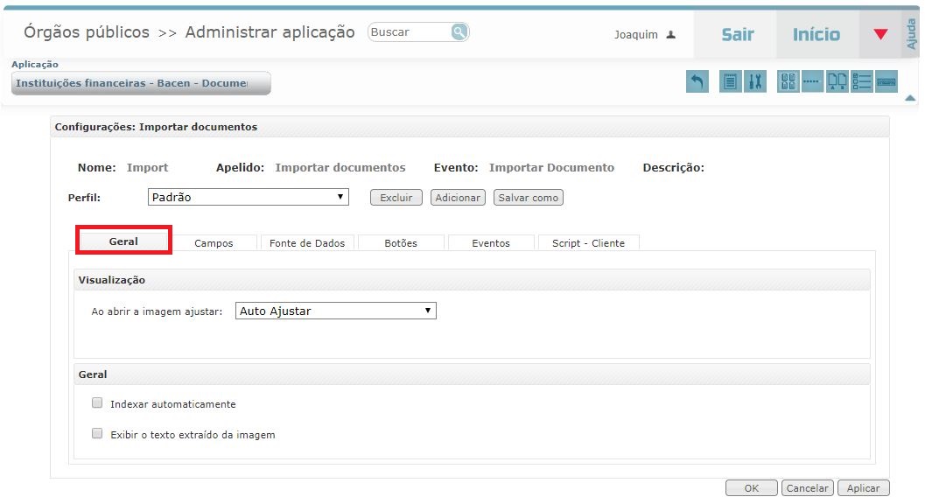Open the Auto Ajustar dropdown
The image size is (925, 504).
click(336, 311)
